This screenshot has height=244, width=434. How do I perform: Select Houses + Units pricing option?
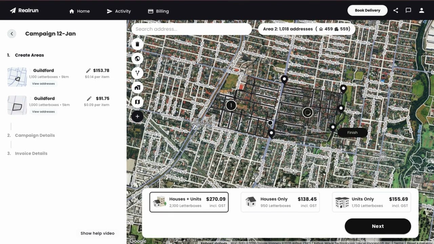pyautogui.click(x=189, y=202)
